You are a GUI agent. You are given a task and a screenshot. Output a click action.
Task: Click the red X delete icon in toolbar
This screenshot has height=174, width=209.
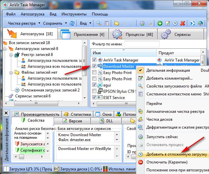[183, 23]
